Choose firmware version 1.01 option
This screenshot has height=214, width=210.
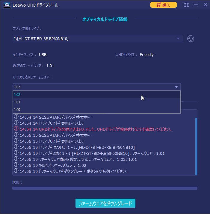96,102
